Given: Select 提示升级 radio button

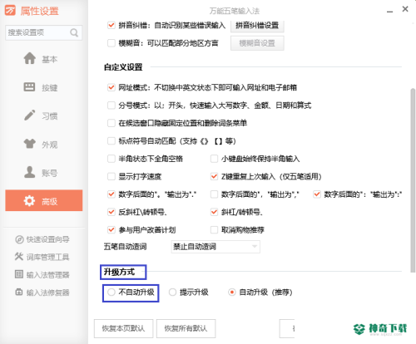Looking at the screenshot, I should pyautogui.click(x=172, y=292).
